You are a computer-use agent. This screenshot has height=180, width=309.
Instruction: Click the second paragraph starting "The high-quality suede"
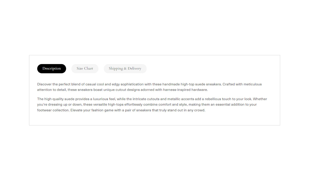(152, 104)
